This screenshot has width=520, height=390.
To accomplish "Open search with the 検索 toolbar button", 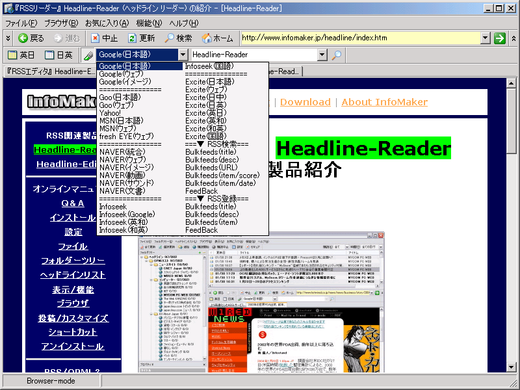I will tap(178, 38).
